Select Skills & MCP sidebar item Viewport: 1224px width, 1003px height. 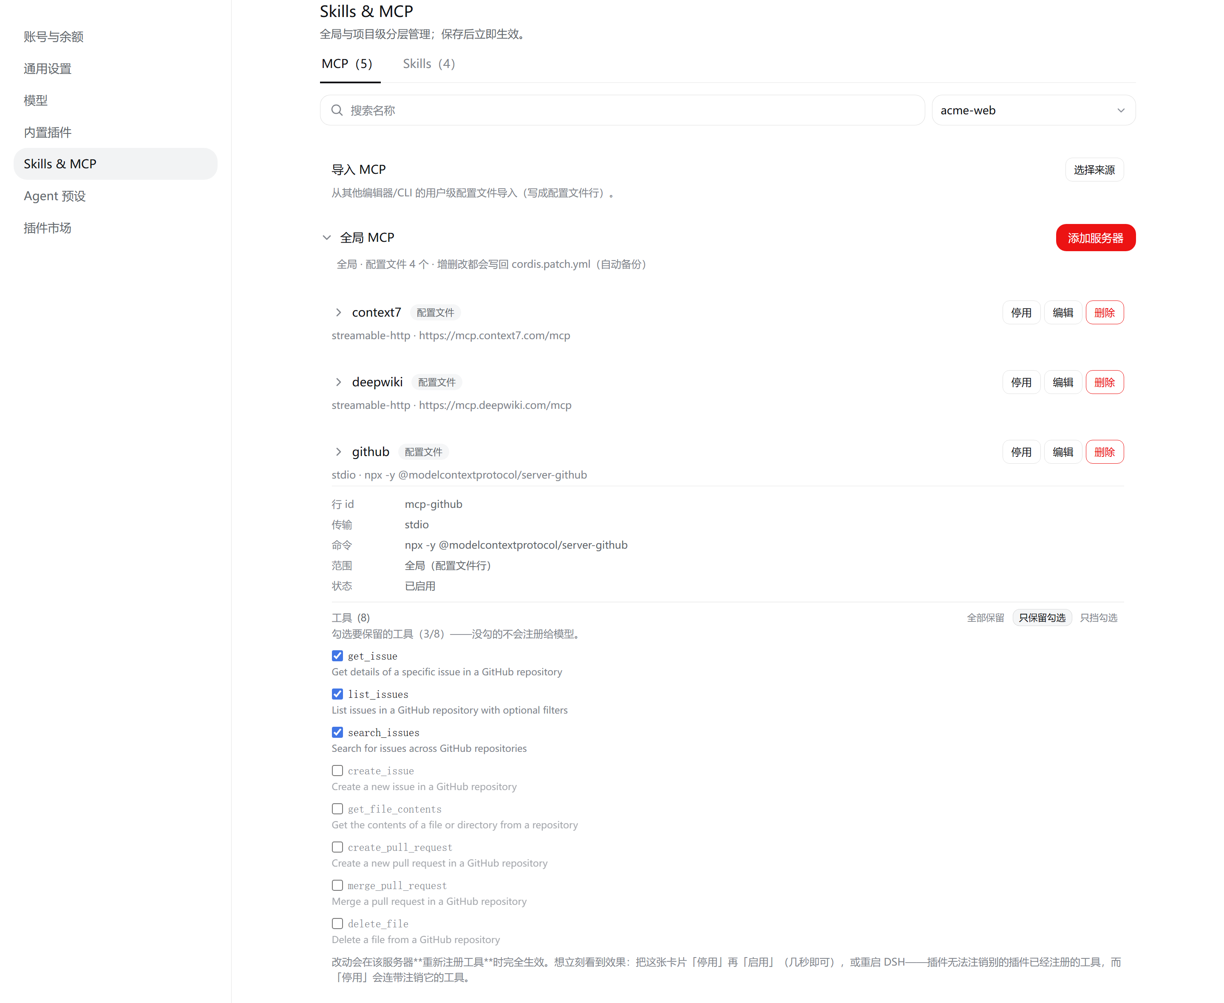(x=116, y=164)
